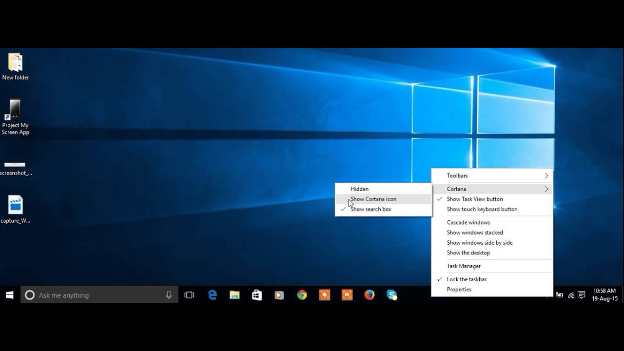
Task: Start Skype from the taskbar
Action: [391, 295]
